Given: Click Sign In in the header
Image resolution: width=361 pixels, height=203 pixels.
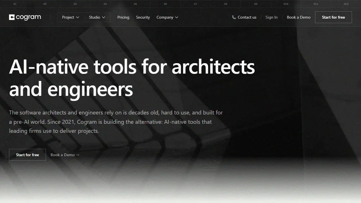Looking at the screenshot, I should (x=271, y=17).
